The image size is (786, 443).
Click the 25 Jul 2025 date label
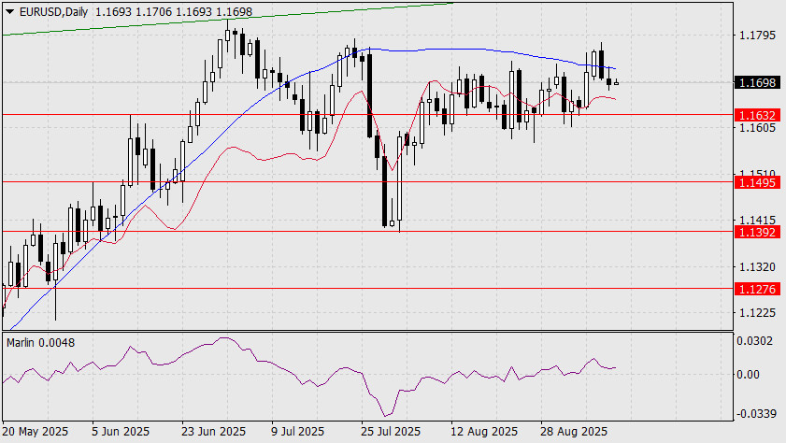pos(391,432)
